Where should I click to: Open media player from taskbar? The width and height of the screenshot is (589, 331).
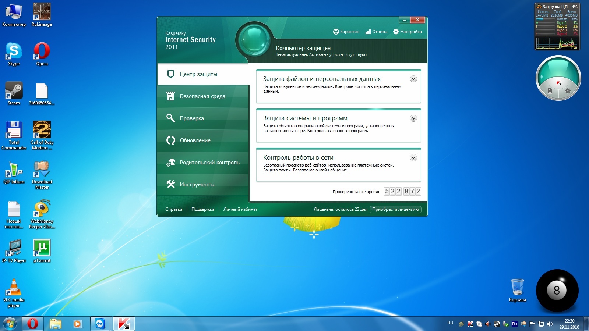coord(77,324)
